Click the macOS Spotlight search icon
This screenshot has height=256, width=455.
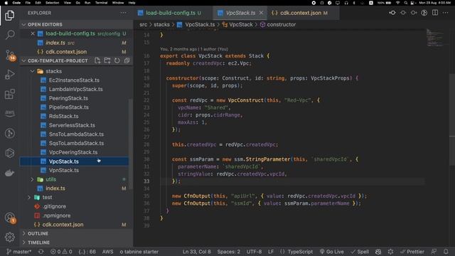[x=406, y=3]
